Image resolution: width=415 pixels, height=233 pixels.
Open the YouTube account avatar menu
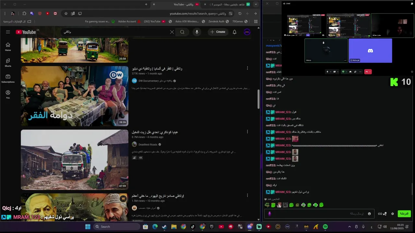(247, 32)
